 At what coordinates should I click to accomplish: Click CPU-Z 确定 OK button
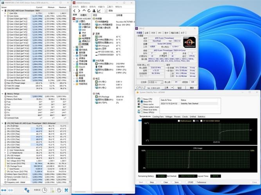click(192, 88)
